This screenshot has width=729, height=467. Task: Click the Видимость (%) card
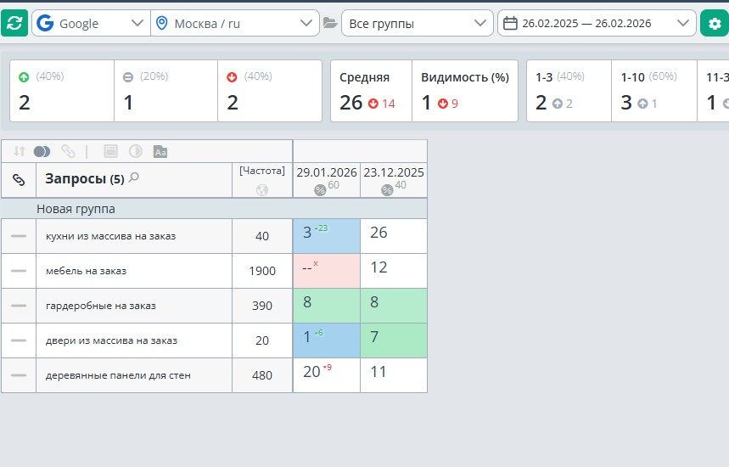point(465,91)
